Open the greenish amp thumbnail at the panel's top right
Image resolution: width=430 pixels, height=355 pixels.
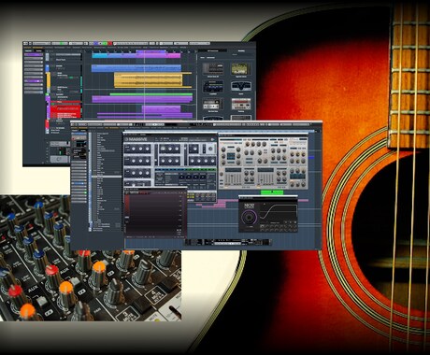tap(241, 69)
